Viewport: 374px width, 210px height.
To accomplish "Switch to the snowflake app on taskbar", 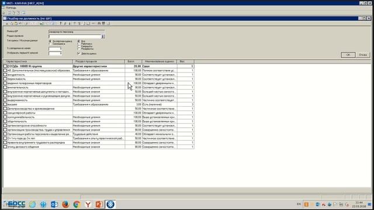I will click(x=110, y=204).
